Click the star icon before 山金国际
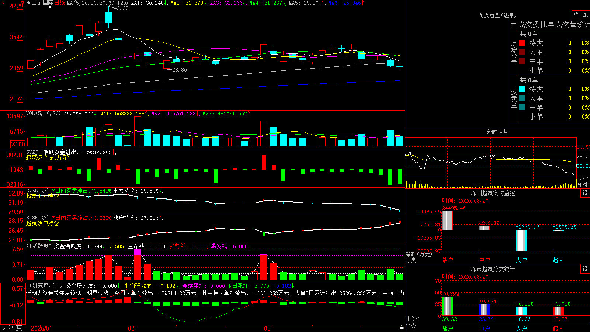590x332 pixels. [29, 3]
